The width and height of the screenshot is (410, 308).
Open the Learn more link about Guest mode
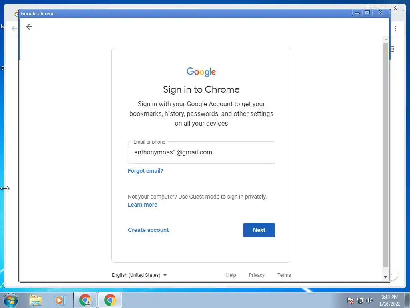point(142,205)
